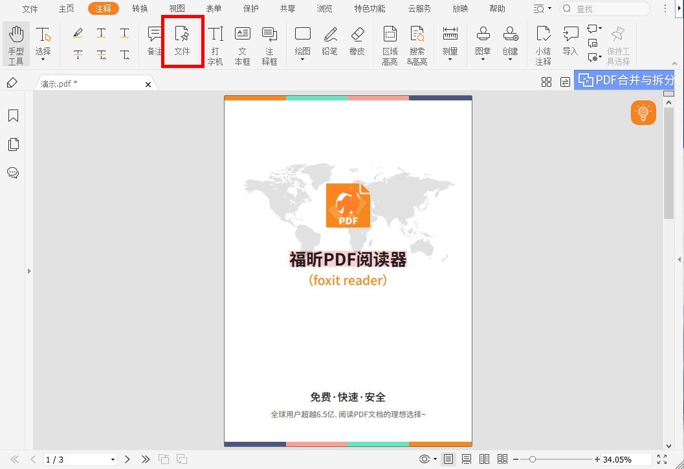
Task: Open 搜索&高亮 tool
Action: [x=417, y=43]
